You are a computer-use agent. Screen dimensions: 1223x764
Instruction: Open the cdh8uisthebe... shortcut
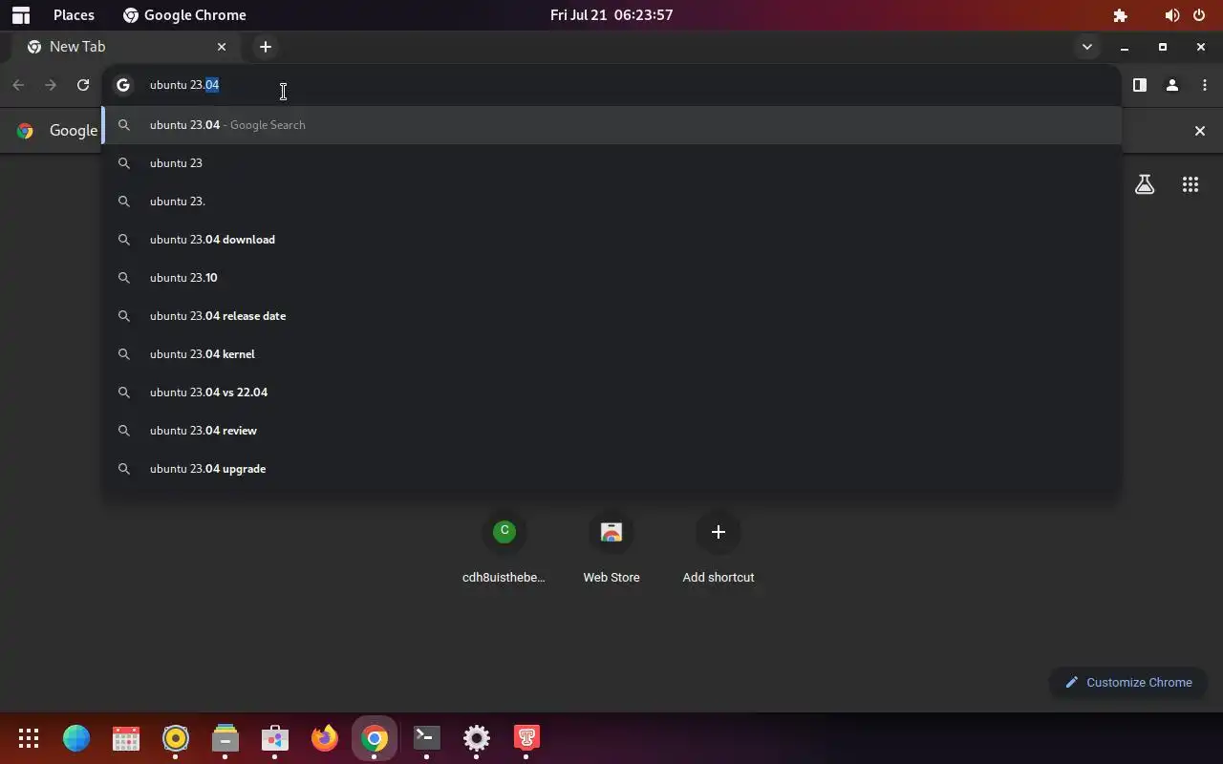point(504,548)
